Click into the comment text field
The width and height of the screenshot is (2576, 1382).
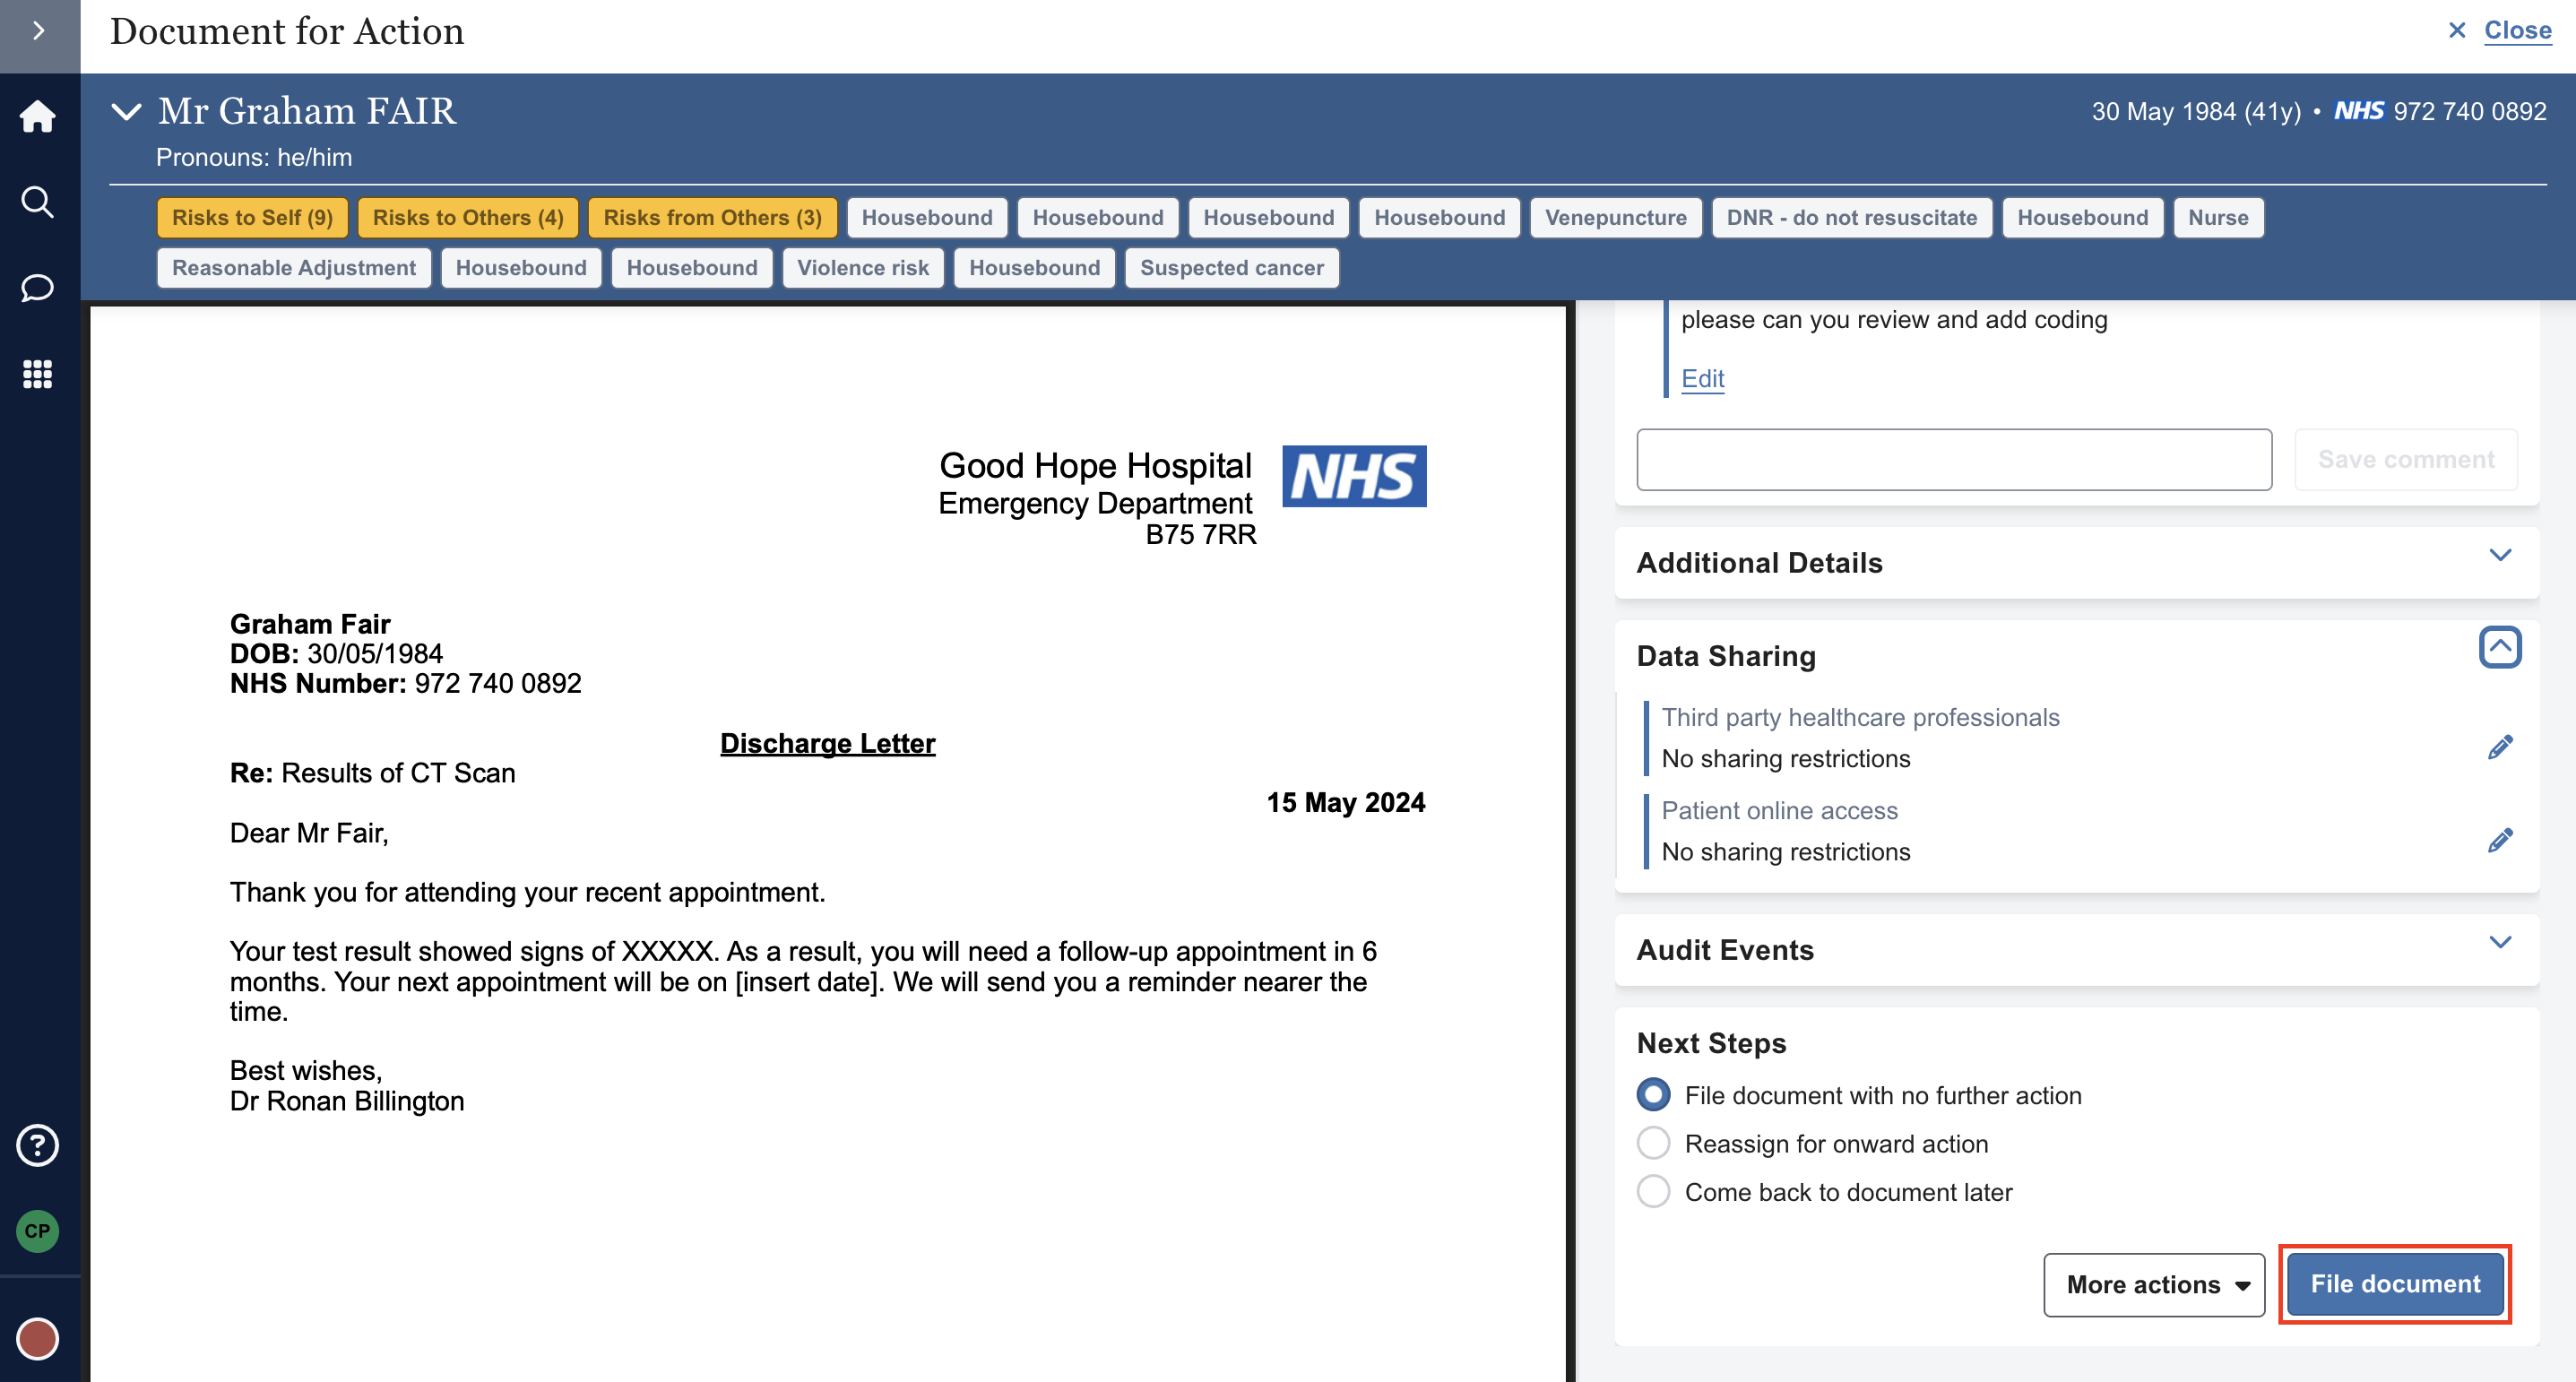pyautogui.click(x=1953, y=460)
